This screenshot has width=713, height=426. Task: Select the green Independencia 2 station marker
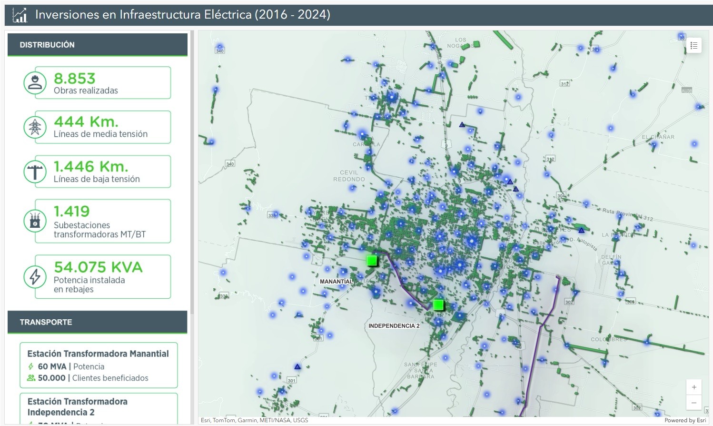pos(438,304)
